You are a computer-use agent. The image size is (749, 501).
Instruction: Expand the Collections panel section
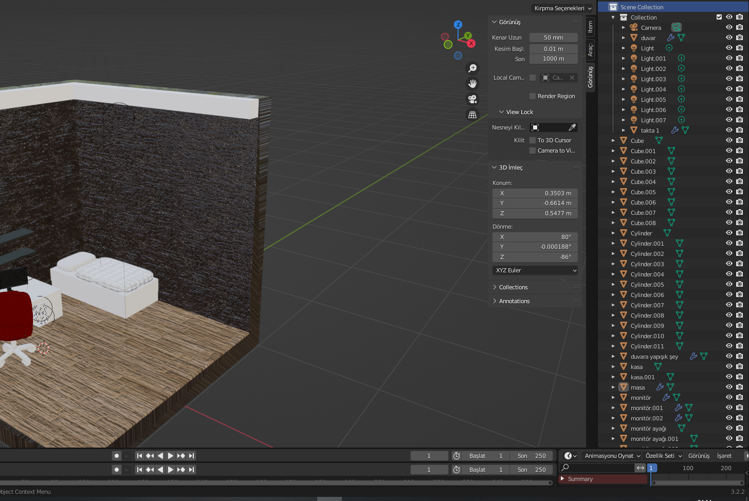(513, 287)
